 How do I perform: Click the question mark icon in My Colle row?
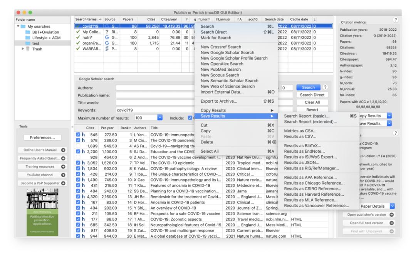coord(107,32)
